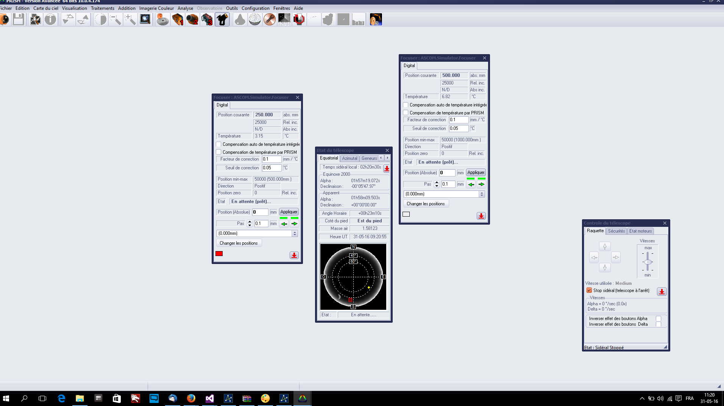Click the focuser gear toolbar icon

pos(163,19)
